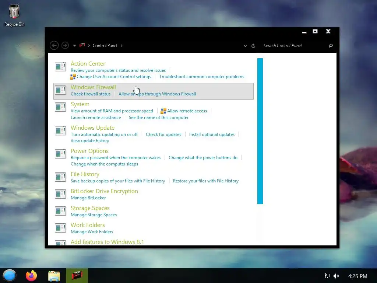
Task: Click the Power Options category icon
Action: coord(60,154)
